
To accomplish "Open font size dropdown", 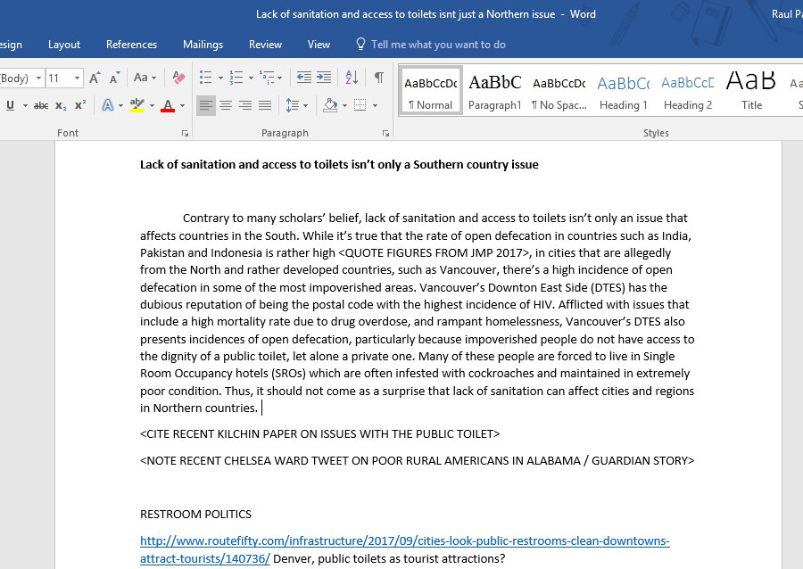I will 77,78.
